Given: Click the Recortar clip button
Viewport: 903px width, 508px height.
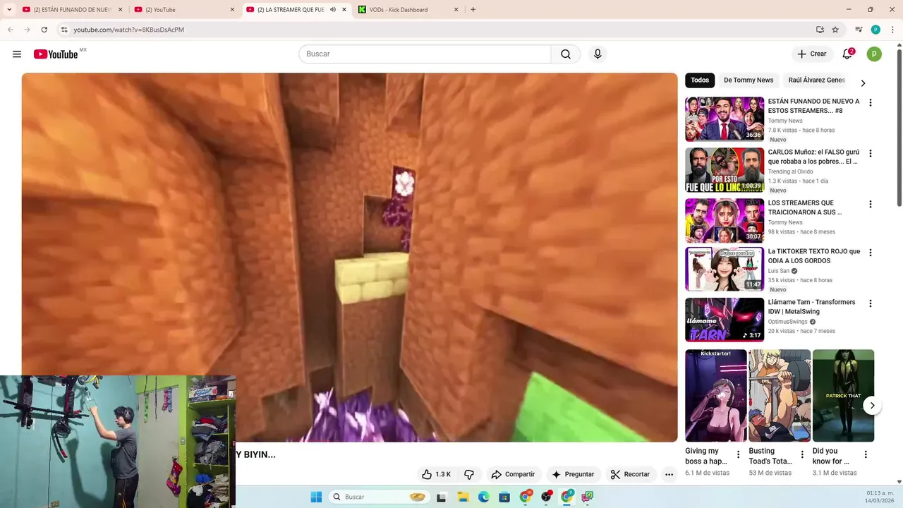Looking at the screenshot, I should coord(630,474).
